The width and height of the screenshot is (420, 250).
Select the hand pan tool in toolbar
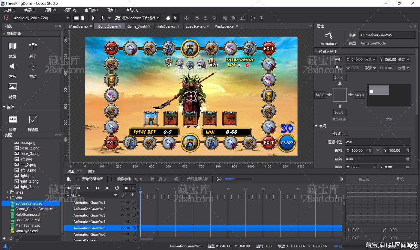[x=168, y=18]
